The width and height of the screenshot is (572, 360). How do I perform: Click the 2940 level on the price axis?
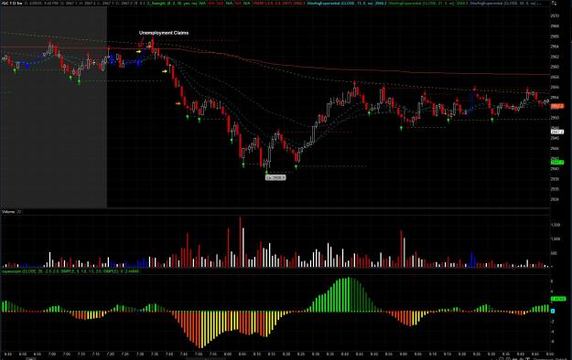555,169
